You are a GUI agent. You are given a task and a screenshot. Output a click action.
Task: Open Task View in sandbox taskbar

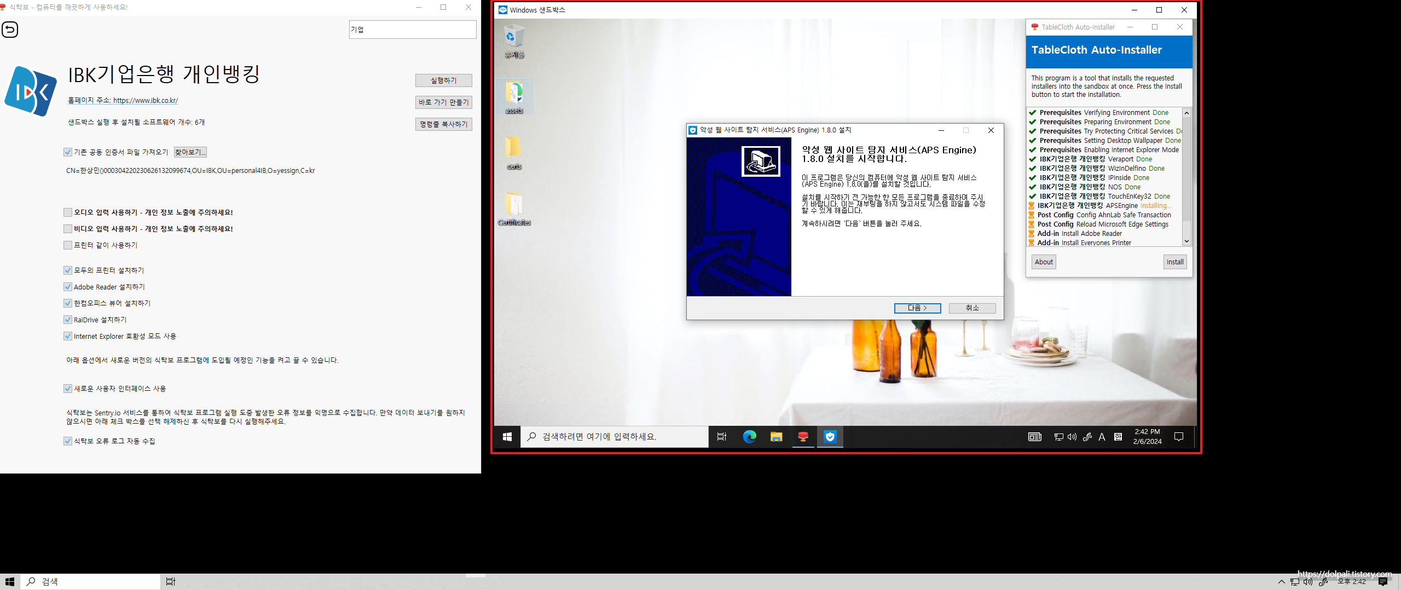tap(722, 437)
